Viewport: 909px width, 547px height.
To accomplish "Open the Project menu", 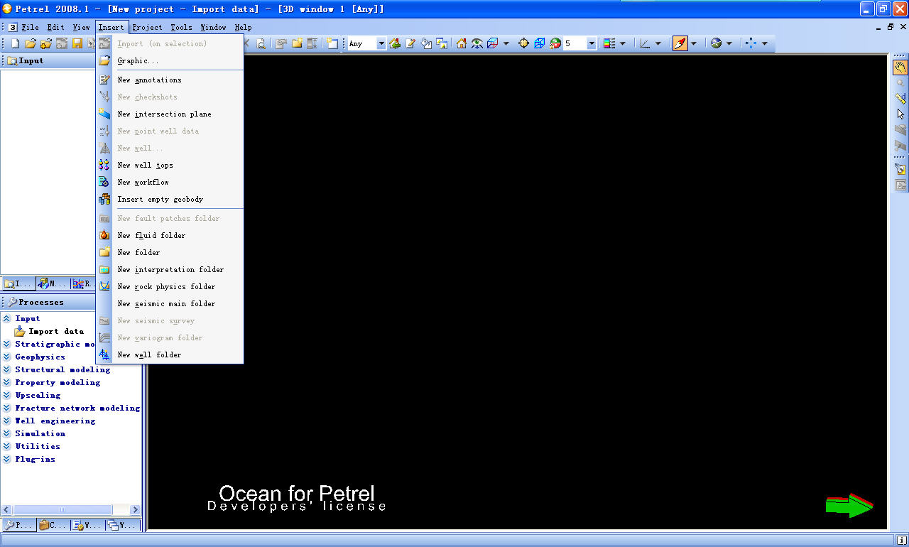I will click(147, 27).
